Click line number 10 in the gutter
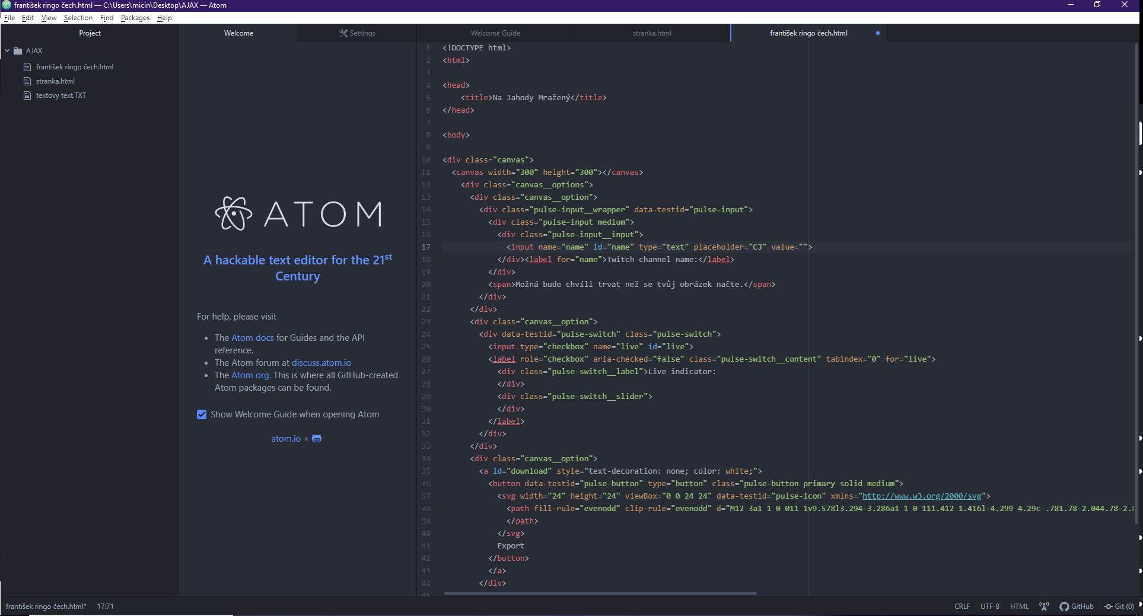Image resolution: width=1143 pixels, height=616 pixels. tap(426, 160)
